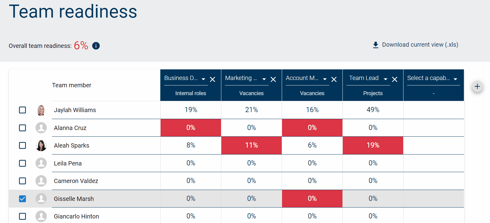
Task: Click the Cameron Valdez name
Action: coord(76,181)
